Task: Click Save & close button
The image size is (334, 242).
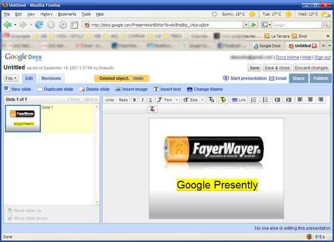Action: coord(277,67)
